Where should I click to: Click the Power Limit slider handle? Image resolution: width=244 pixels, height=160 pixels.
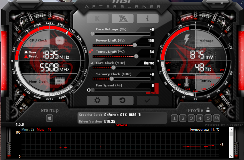pos(135,45)
